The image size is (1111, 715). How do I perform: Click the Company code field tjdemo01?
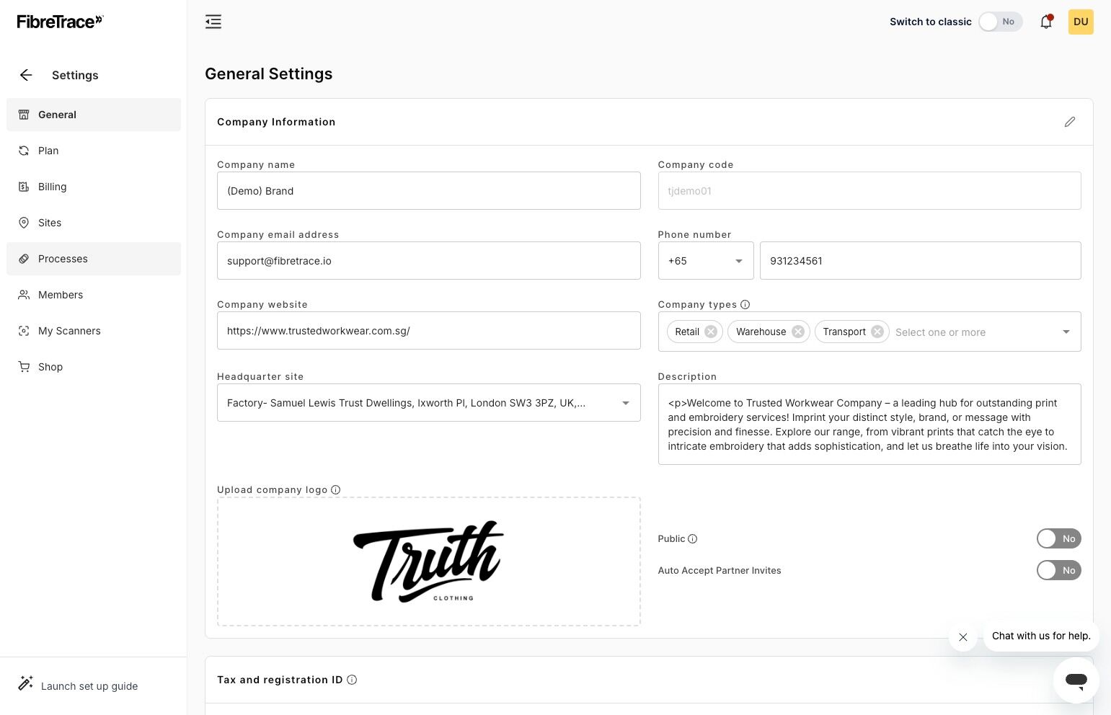[869, 191]
